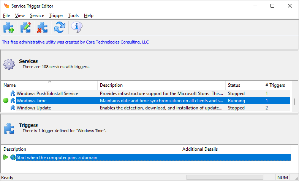Image resolution: width=299 pixels, height=181 pixels.
Task: Click the puzzle icon beside Windows Time
Action: pos(13,101)
